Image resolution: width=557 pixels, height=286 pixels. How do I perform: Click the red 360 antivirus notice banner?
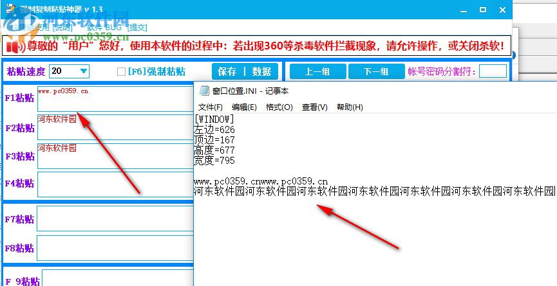[257, 46]
